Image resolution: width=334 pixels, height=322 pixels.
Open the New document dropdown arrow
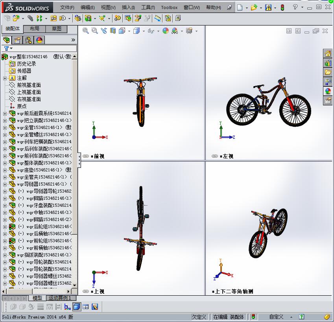click(x=247, y=8)
